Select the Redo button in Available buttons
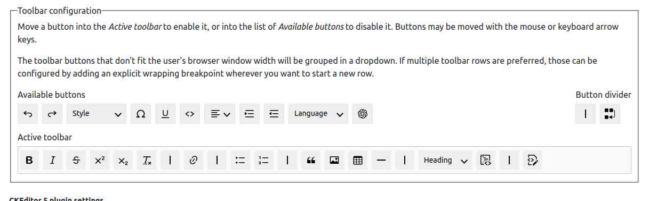This screenshot has height=201, width=649. click(x=52, y=114)
